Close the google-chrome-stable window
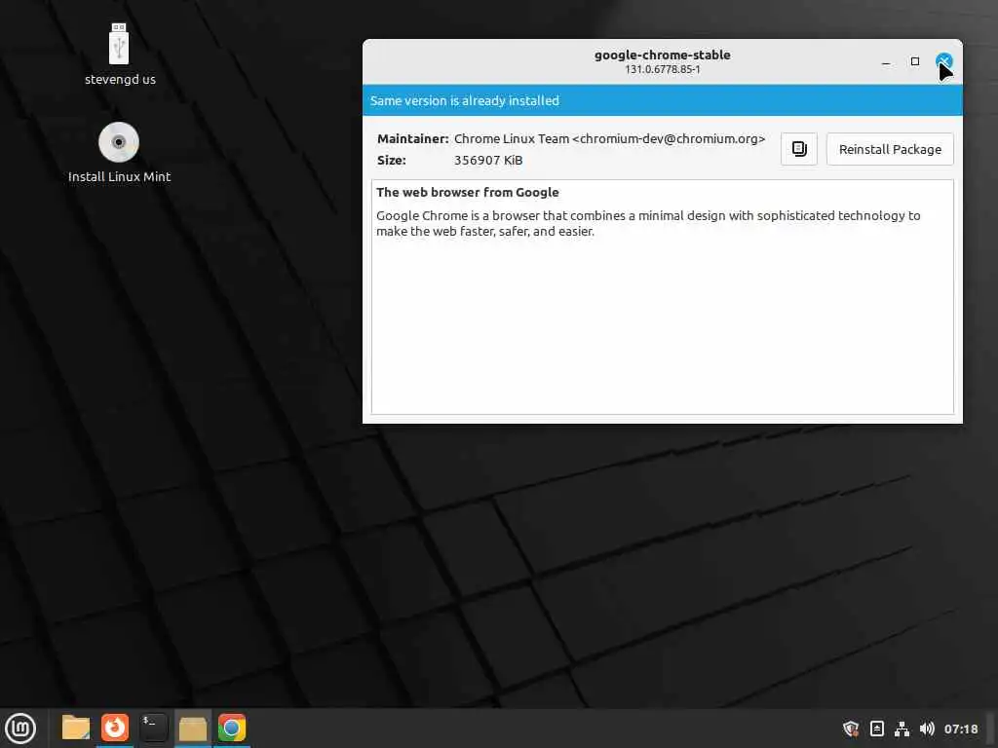This screenshot has height=748, width=998. pyautogui.click(x=943, y=61)
